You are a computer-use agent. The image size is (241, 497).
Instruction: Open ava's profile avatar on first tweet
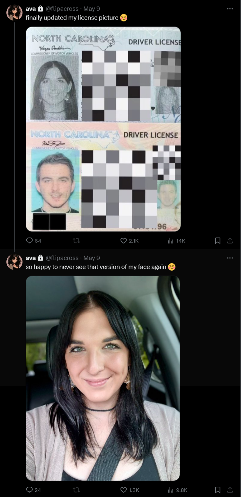[14, 13]
